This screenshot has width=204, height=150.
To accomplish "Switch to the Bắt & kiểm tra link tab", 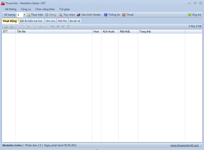I will pos(31,21).
